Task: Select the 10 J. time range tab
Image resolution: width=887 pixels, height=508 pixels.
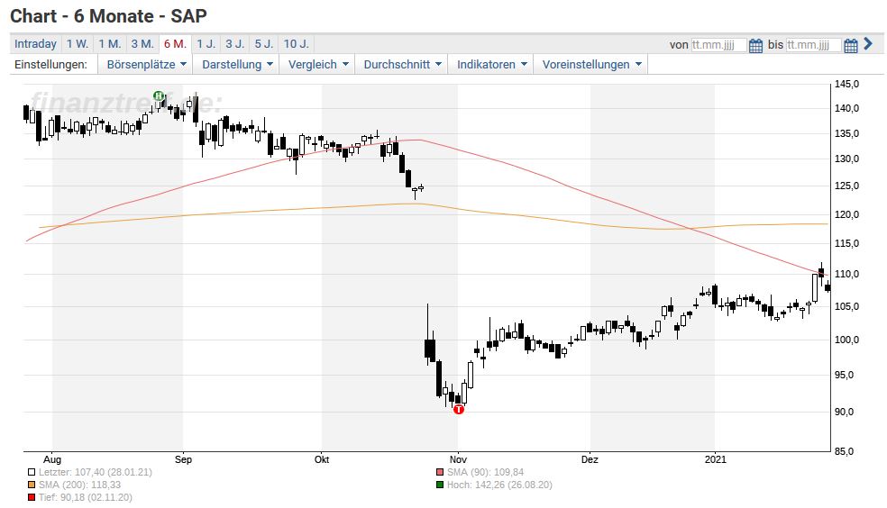Action: pyautogui.click(x=296, y=44)
